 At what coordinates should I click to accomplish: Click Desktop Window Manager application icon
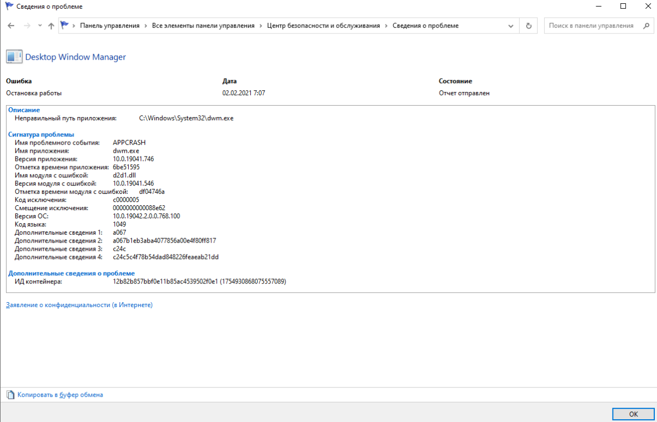(x=14, y=57)
